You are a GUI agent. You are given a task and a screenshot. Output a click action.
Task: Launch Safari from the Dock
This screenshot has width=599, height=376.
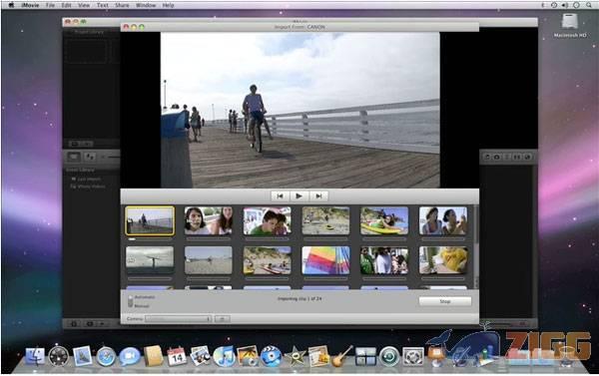point(106,356)
